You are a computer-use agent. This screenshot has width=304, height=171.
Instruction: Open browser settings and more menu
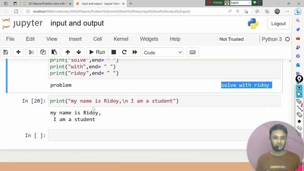pos(287,11)
